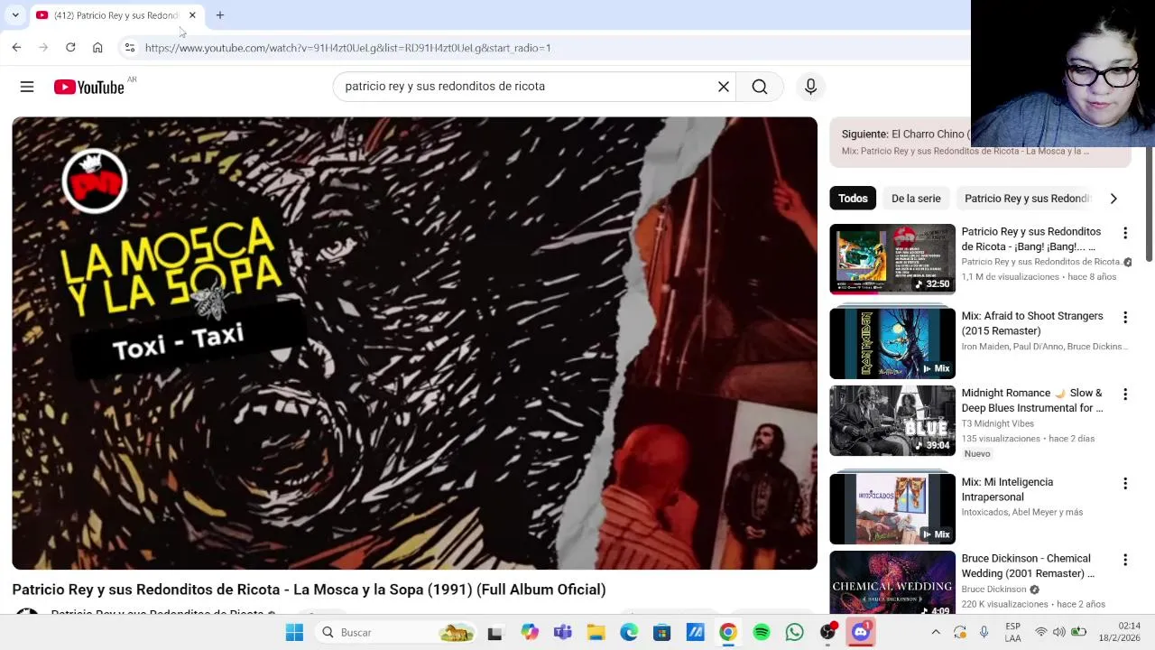Click the tray microphone icon

pyautogui.click(x=984, y=632)
